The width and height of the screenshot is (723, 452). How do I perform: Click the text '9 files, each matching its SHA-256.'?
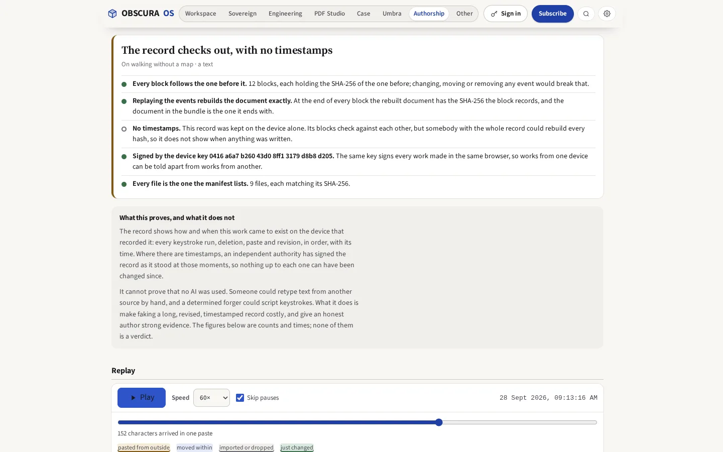click(x=300, y=184)
